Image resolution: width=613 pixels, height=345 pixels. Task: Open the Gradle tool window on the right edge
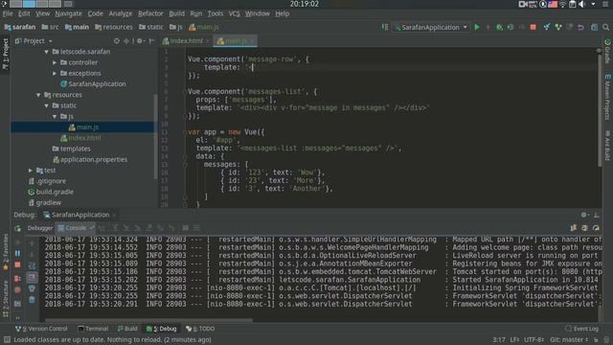607,51
